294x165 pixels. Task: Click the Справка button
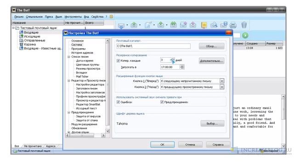click(218, 145)
